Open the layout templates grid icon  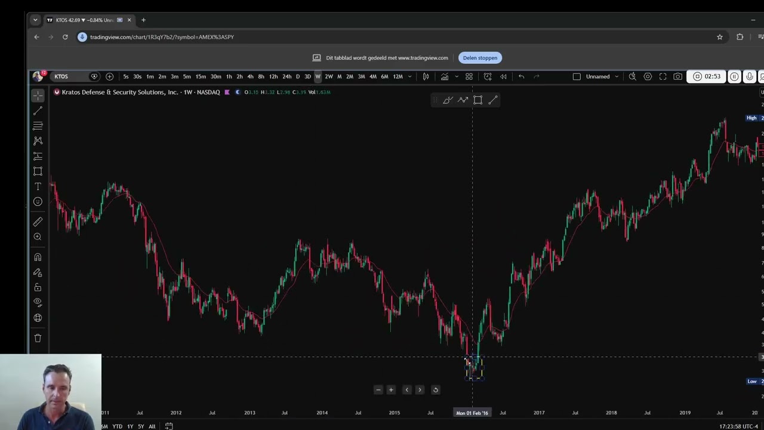click(x=469, y=76)
